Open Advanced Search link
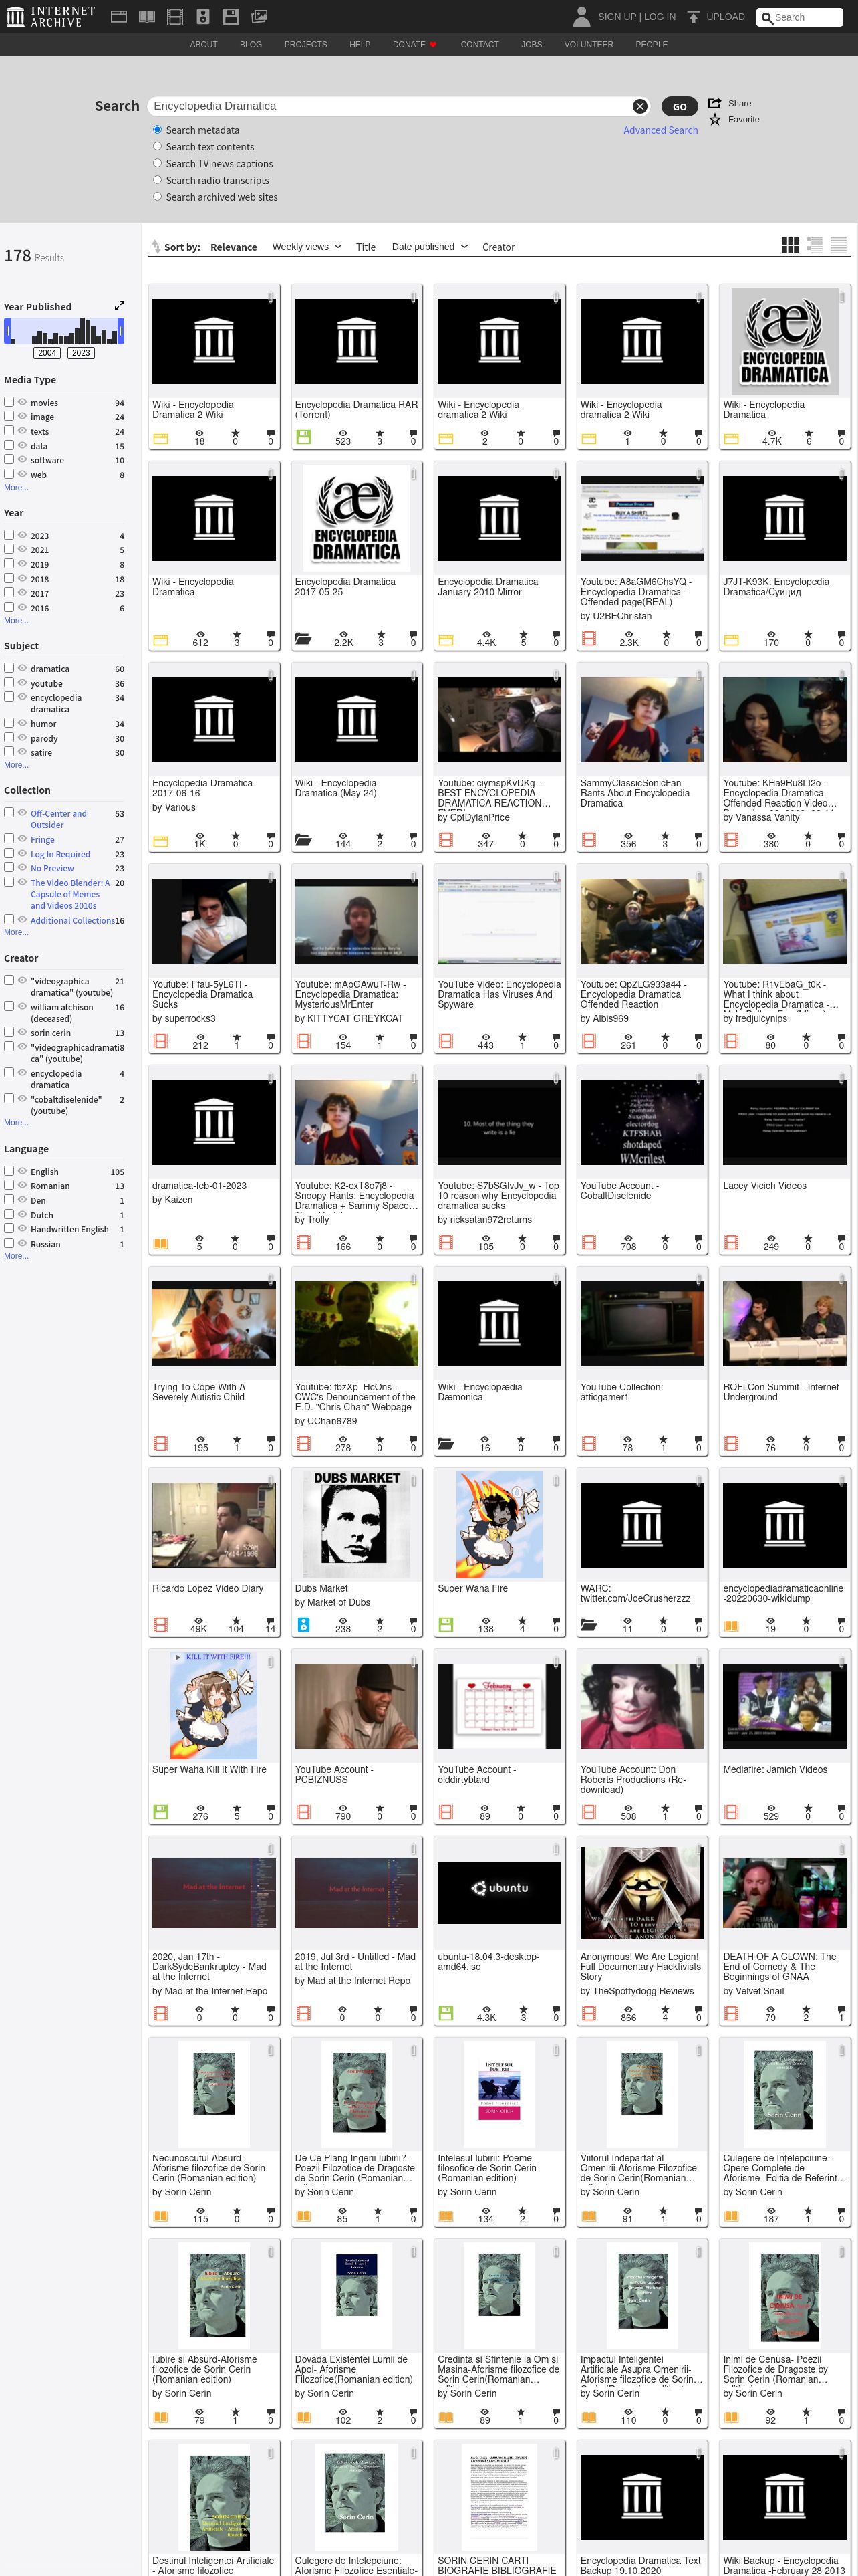 click(x=660, y=130)
